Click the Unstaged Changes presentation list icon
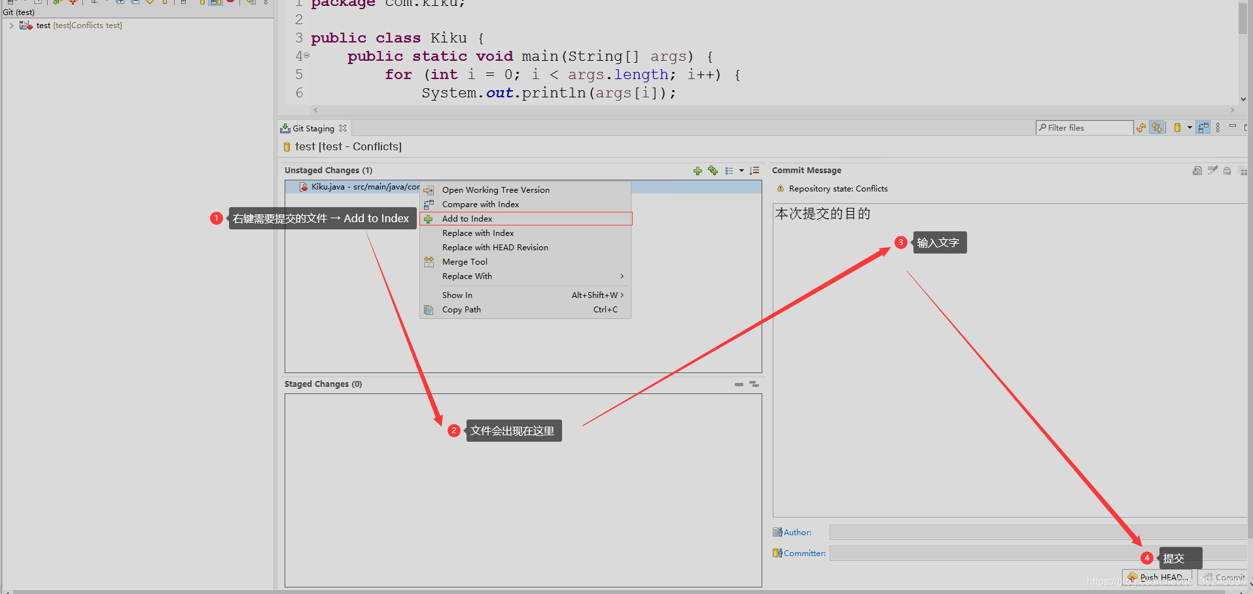 (x=729, y=171)
